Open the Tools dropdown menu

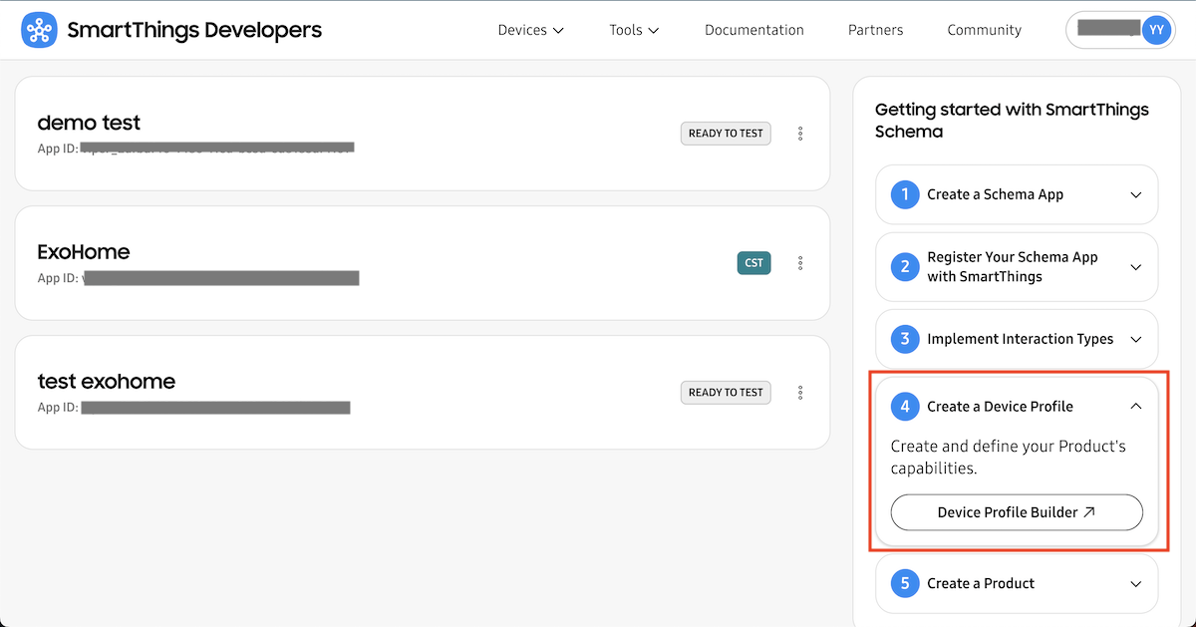(635, 30)
